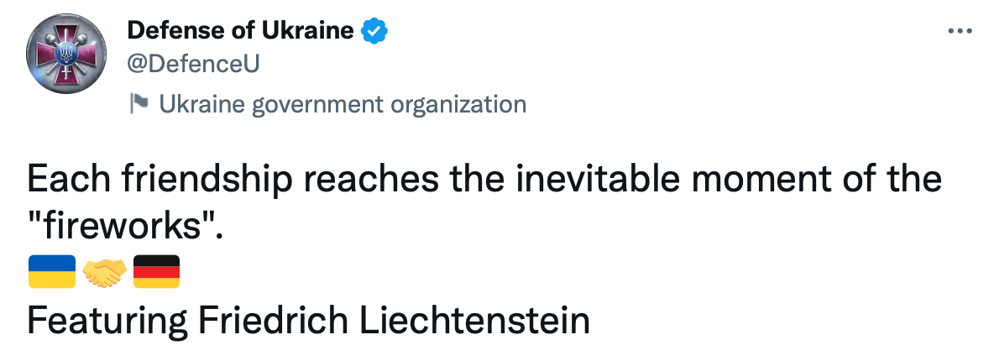This screenshot has height=361, width=994.
Task: Click the gray flag icon beside government label
Action: (139, 102)
